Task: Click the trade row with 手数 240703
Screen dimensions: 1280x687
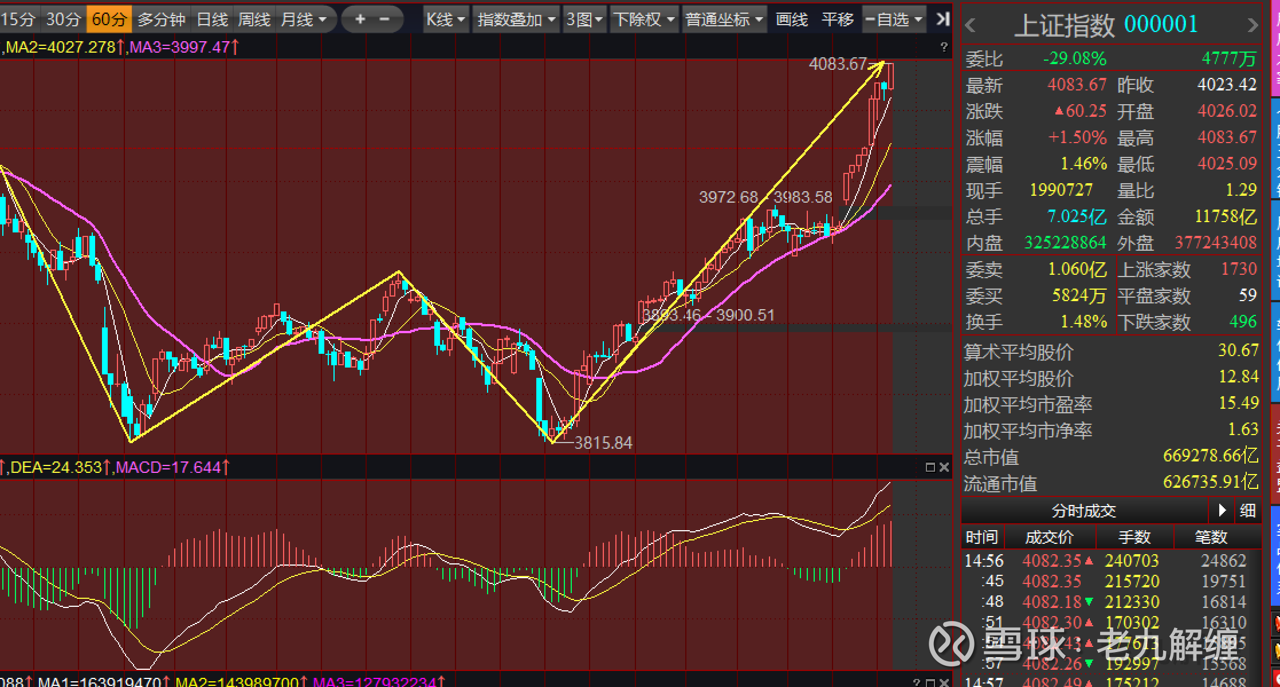Action: 1111,560
